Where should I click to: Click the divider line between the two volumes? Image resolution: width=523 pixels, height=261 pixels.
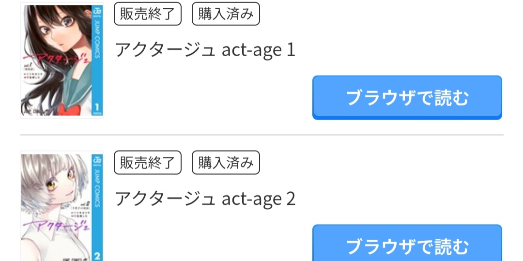pos(261,135)
